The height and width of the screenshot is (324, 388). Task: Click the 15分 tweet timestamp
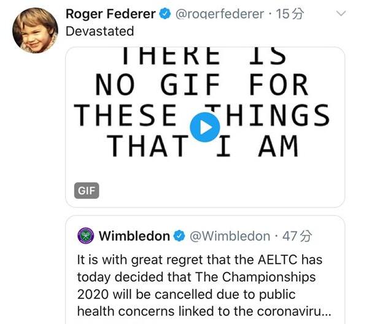pyautogui.click(x=290, y=14)
